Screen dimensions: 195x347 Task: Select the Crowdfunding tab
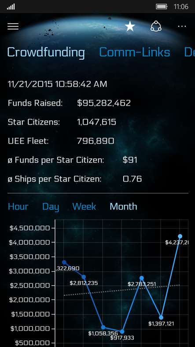pos(46,53)
